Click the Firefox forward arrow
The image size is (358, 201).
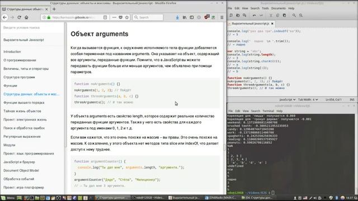(x=12, y=17)
